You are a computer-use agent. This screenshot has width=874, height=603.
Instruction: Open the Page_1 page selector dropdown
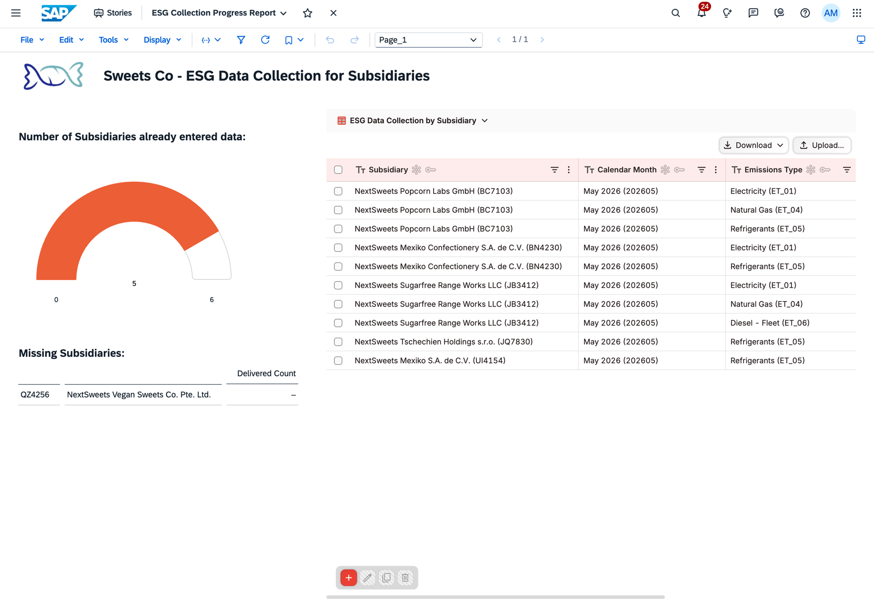click(x=428, y=40)
